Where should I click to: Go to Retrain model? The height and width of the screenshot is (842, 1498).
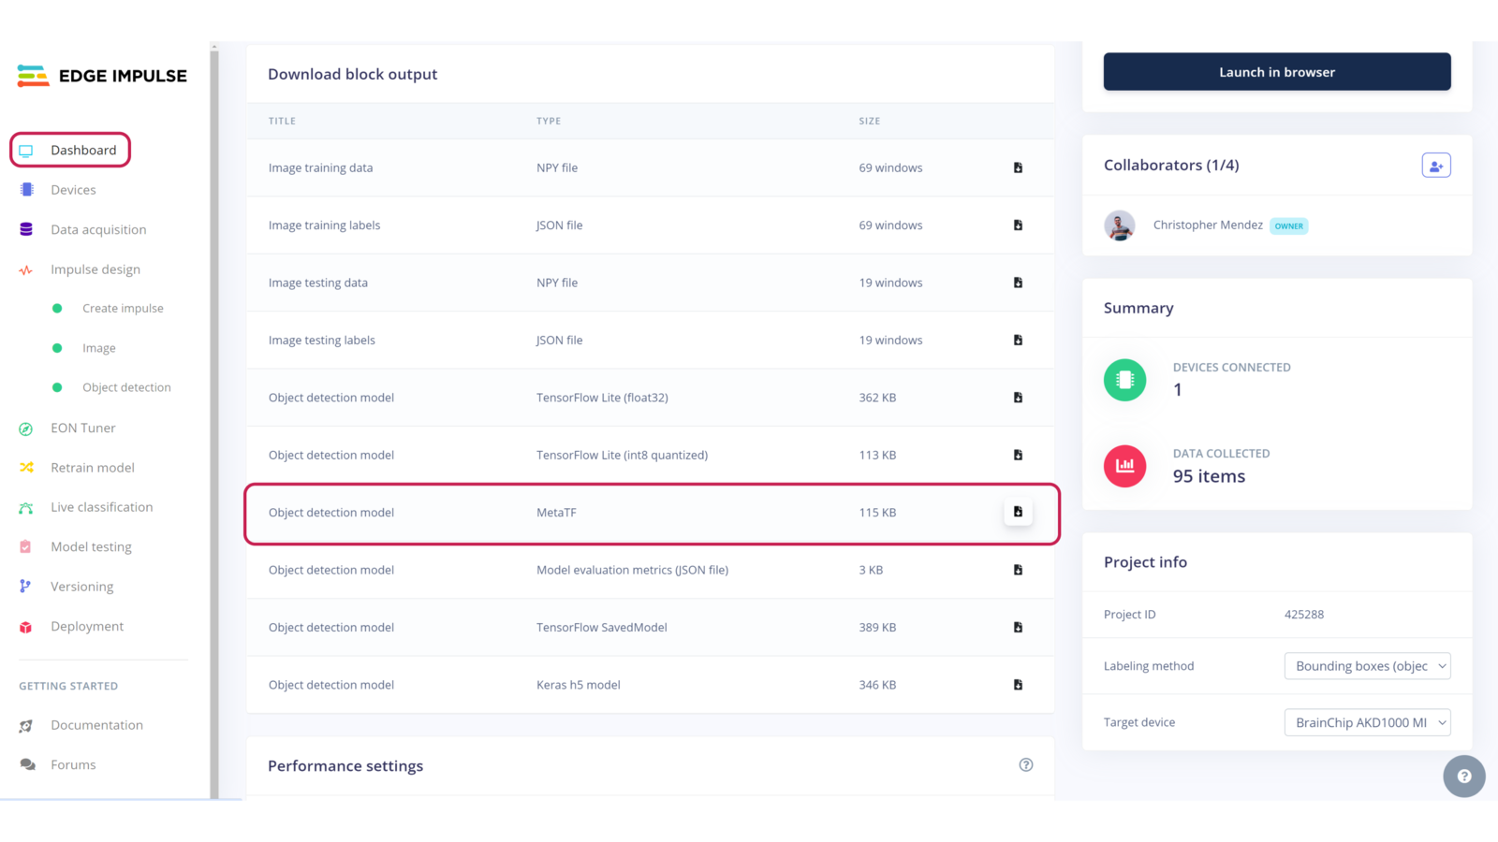coord(93,468)
